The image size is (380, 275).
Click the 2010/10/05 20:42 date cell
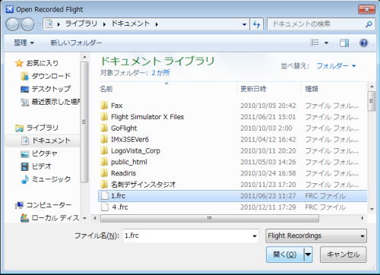pos(268,106)
